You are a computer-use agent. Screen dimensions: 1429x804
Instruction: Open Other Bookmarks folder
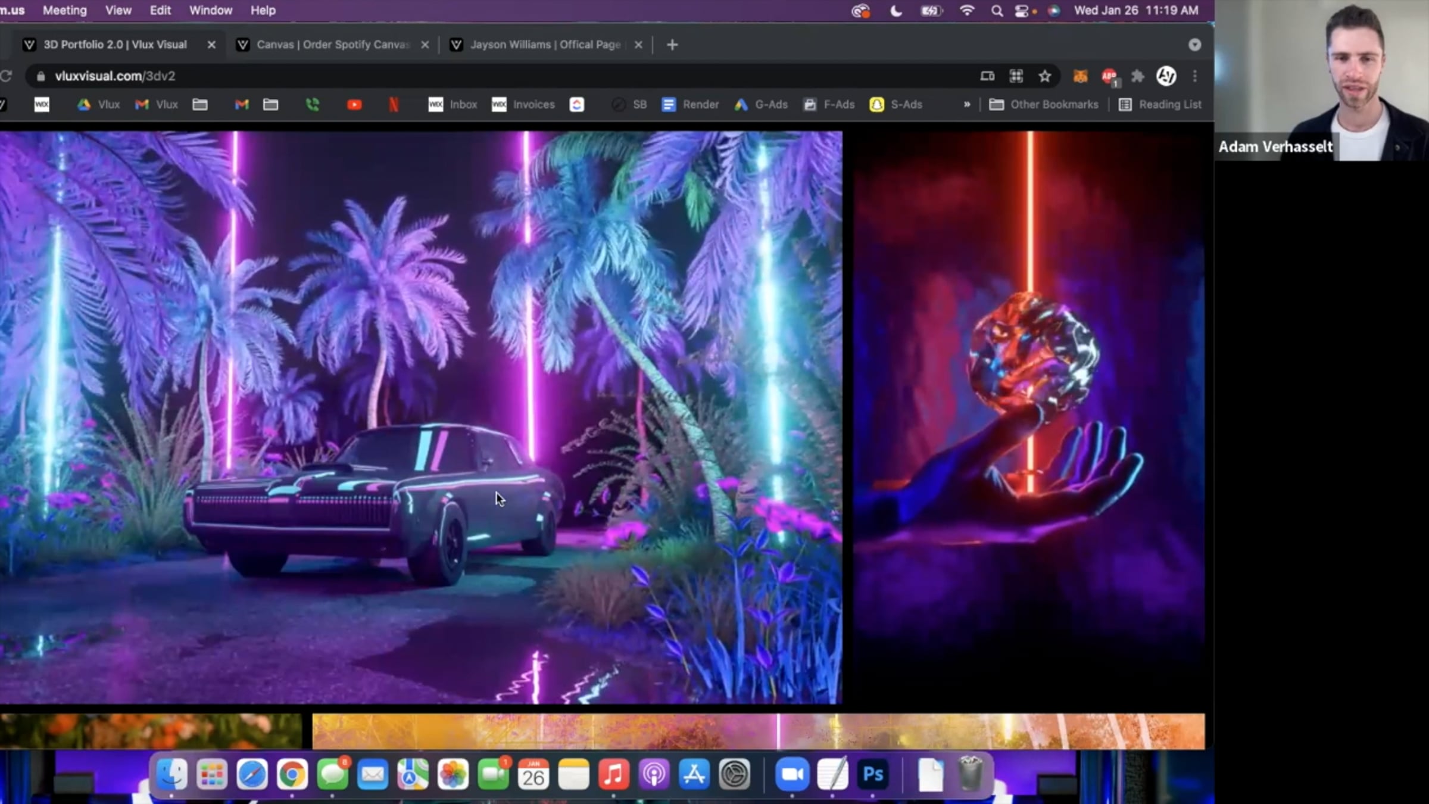[x=1044, y=105]
